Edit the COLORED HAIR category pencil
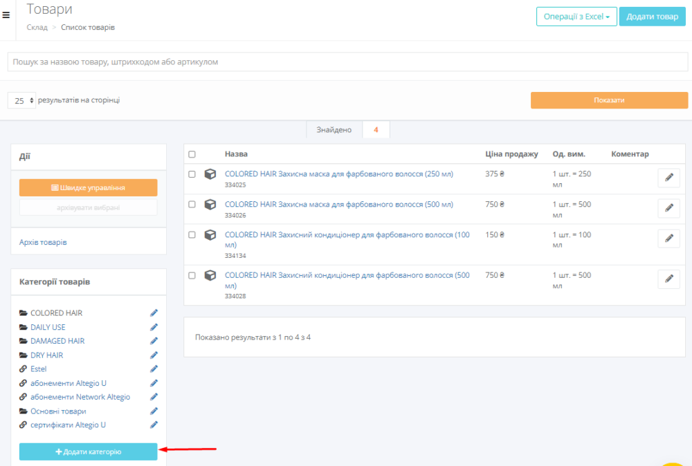The image size is (692, 466). click(x=154, y=313)
